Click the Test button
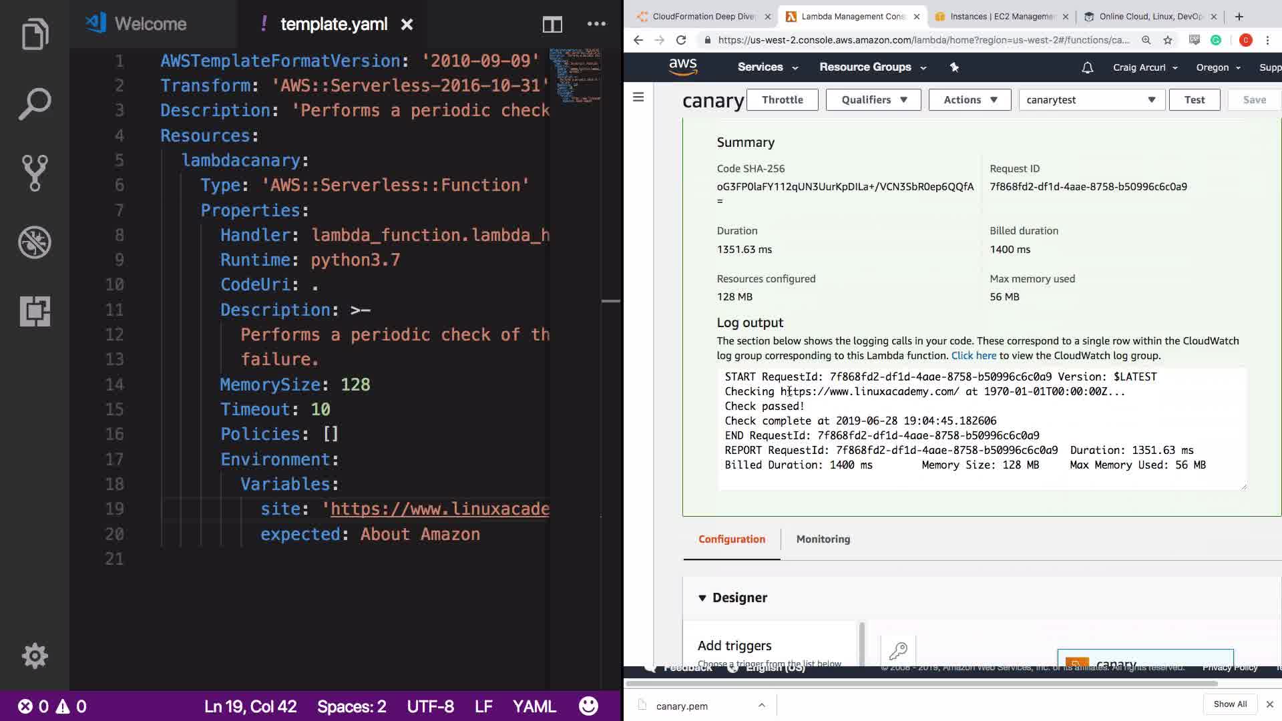The image size is (1282, 721). (x=1194, y=99)
